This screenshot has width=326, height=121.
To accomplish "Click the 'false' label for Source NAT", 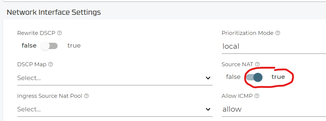I will 233,77.
